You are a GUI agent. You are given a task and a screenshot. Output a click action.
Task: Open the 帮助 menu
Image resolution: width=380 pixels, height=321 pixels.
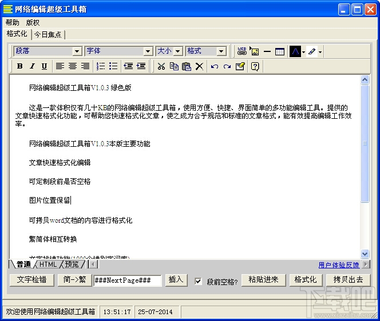pos(12,22)
